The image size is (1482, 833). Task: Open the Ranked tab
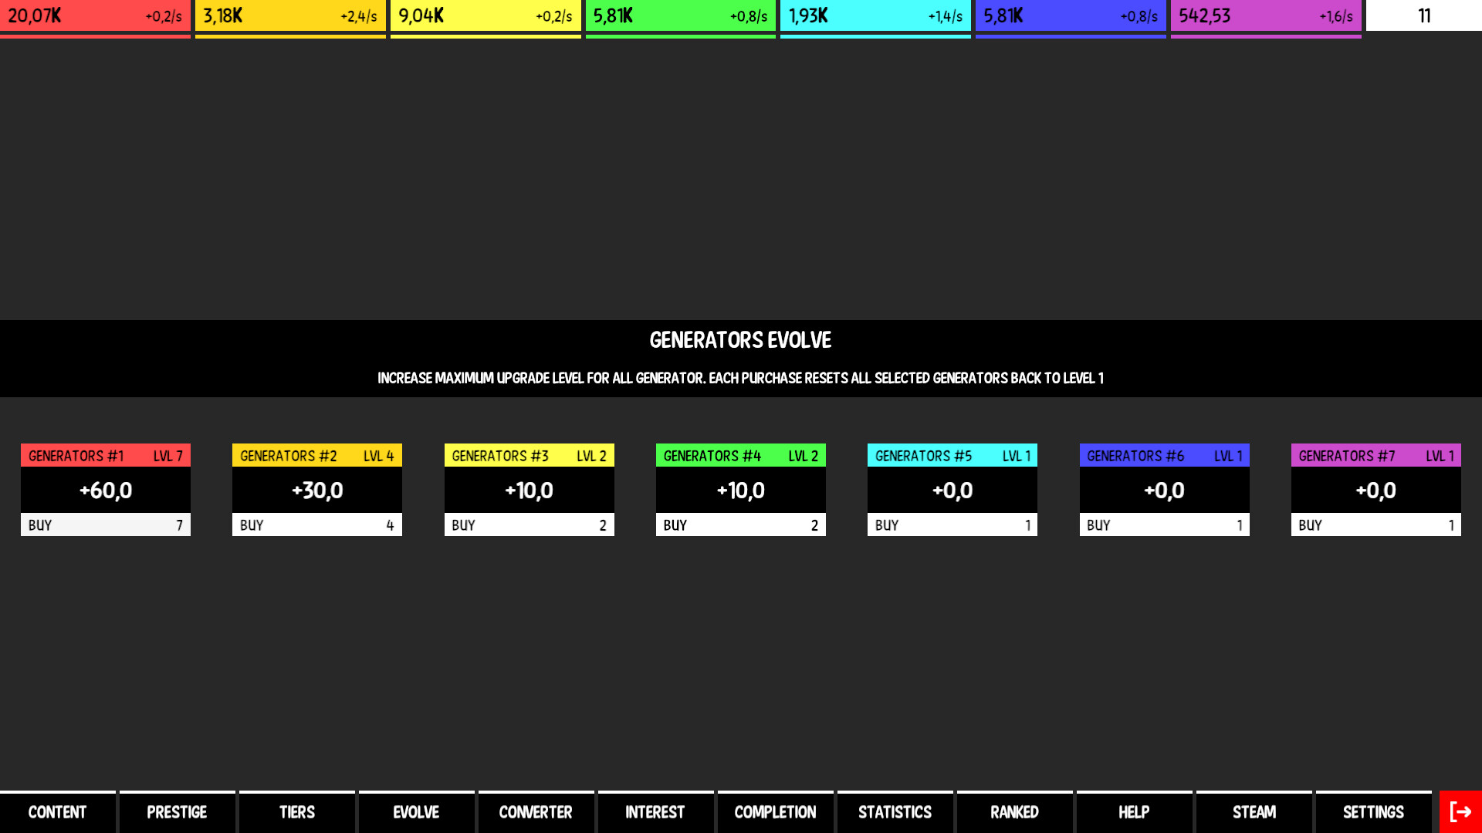[x=1015, y=811]
